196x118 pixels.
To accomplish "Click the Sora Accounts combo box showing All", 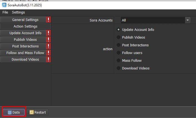I will point(153,20).
